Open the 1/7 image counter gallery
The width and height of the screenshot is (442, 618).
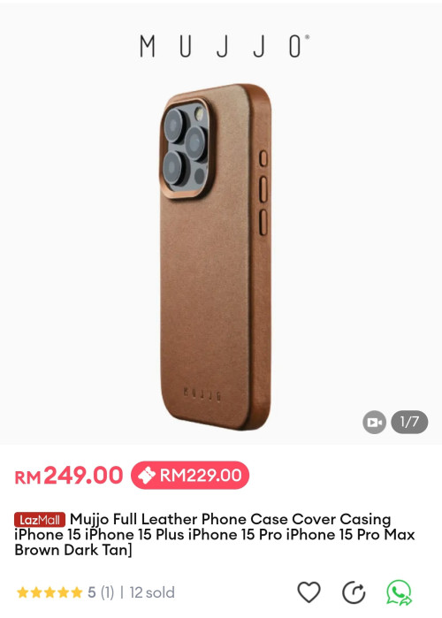409,422
